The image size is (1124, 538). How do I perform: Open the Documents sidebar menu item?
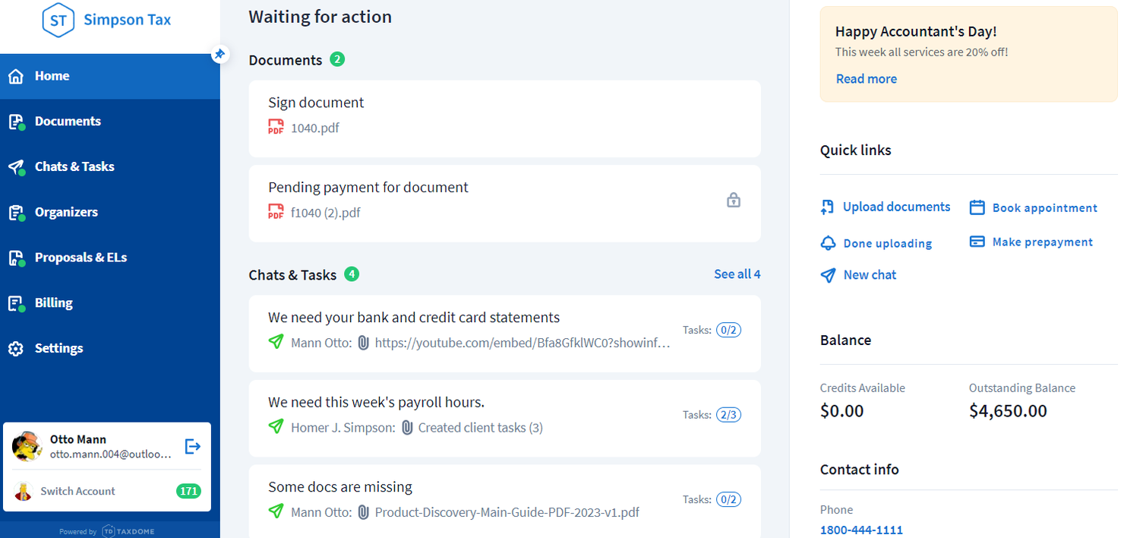pyautogui.click(x=68, y=122)
